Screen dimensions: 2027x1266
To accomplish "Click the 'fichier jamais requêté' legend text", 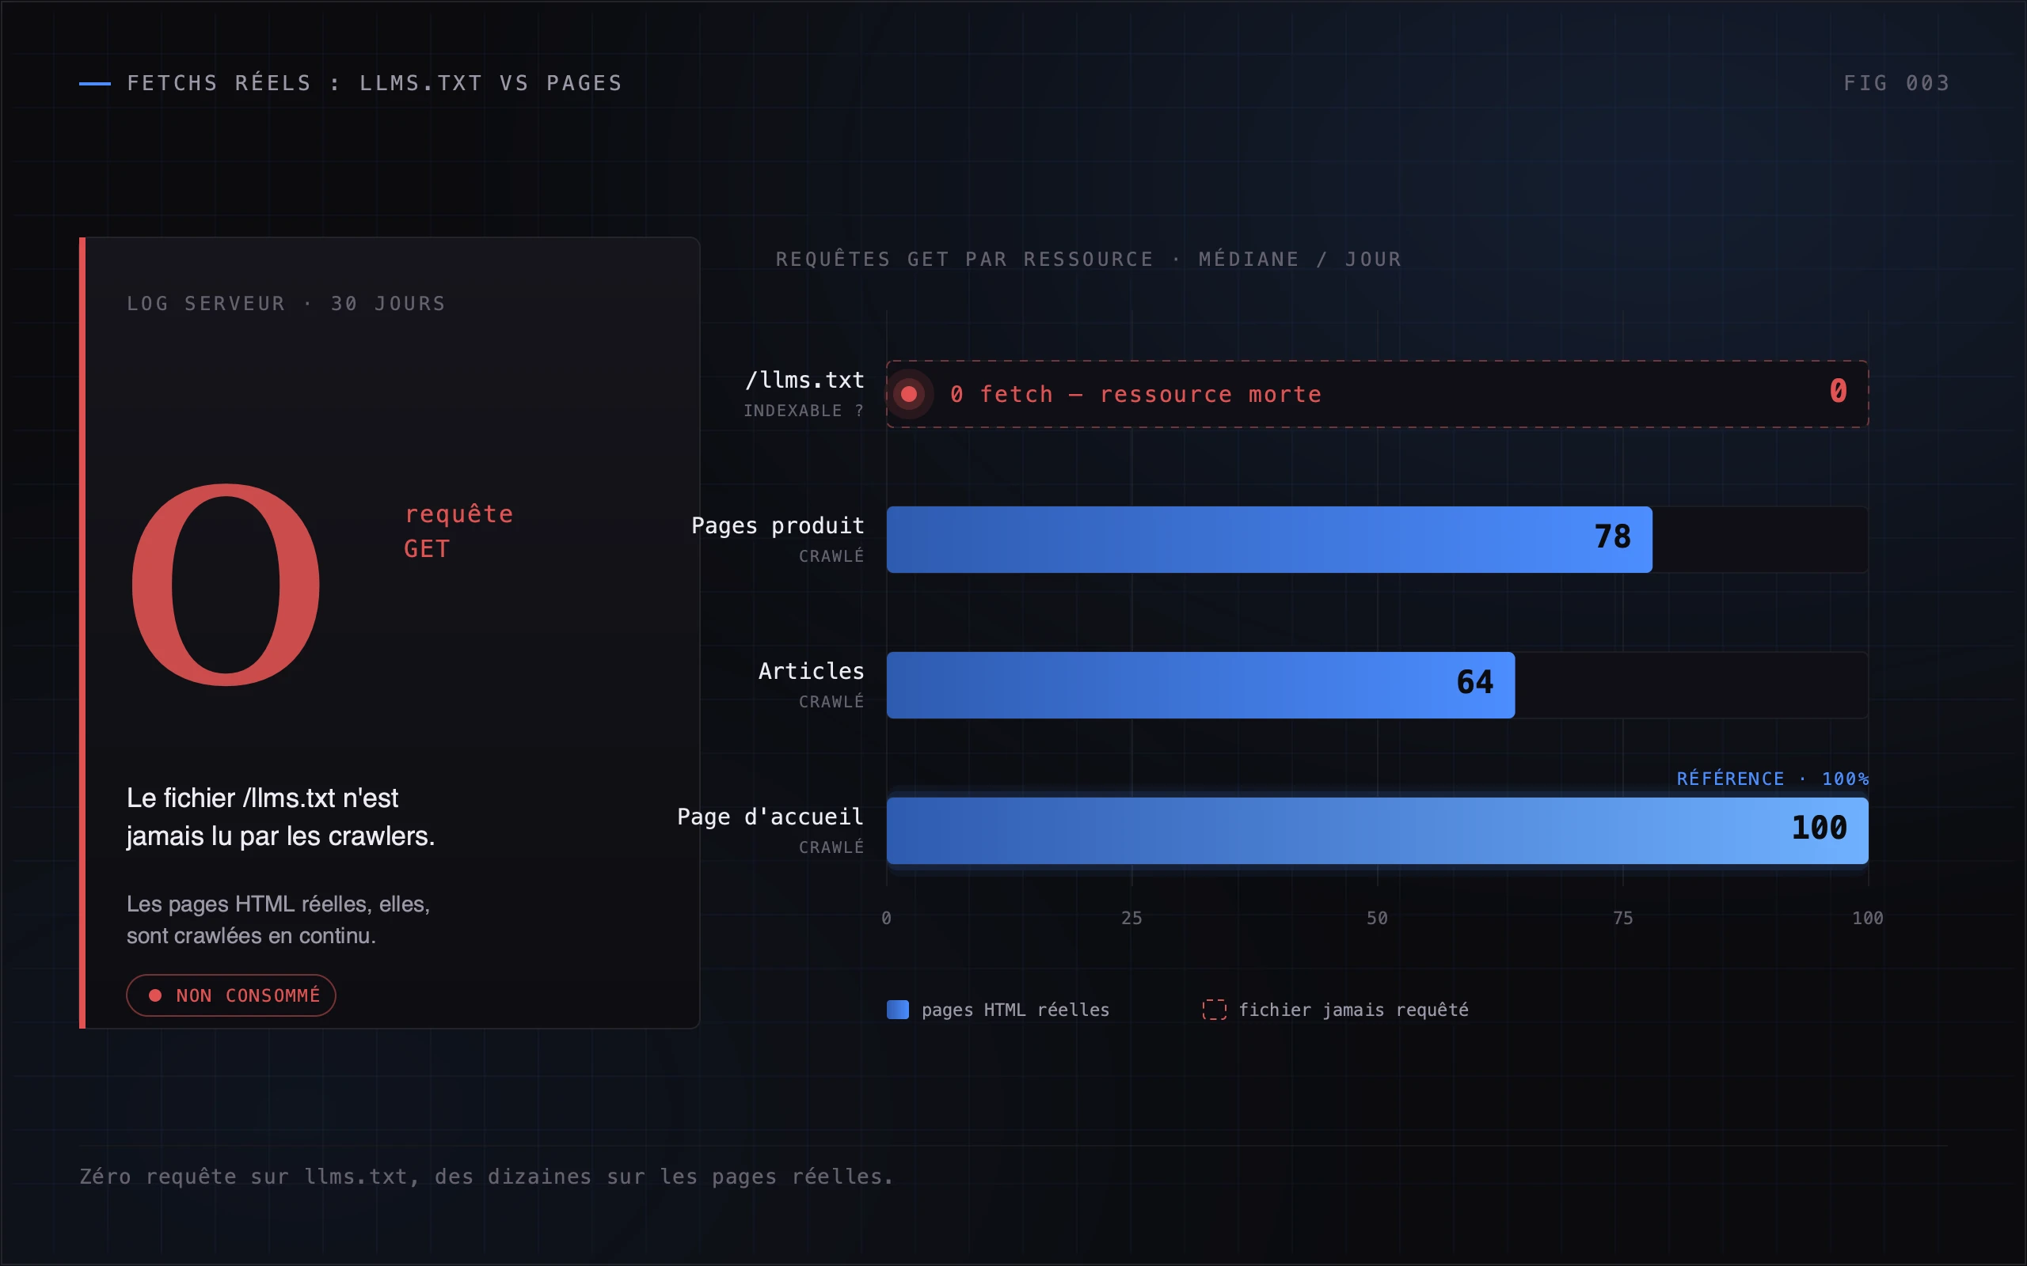I will (1353, 1010).
